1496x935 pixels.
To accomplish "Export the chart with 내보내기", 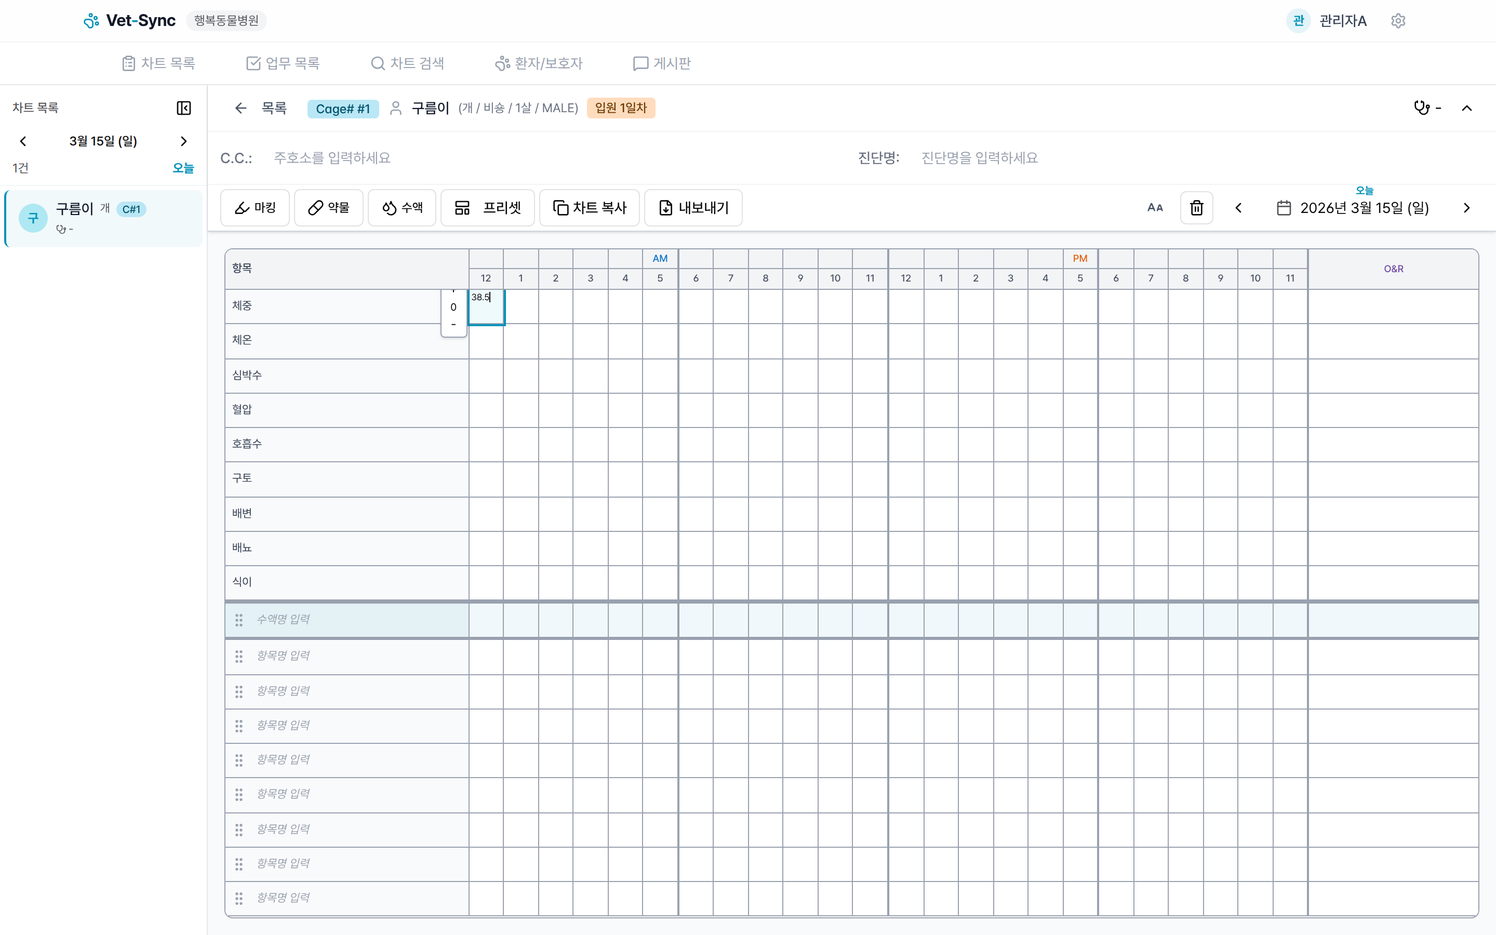I will click(692, 208).
